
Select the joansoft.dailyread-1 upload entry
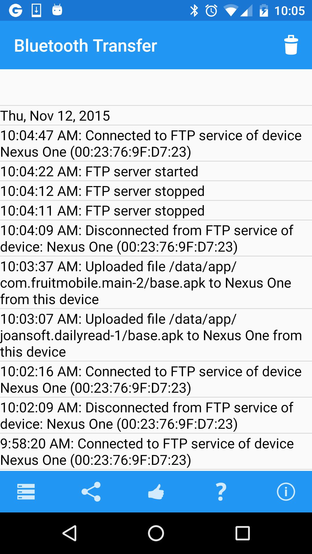(x=156, y=335)
